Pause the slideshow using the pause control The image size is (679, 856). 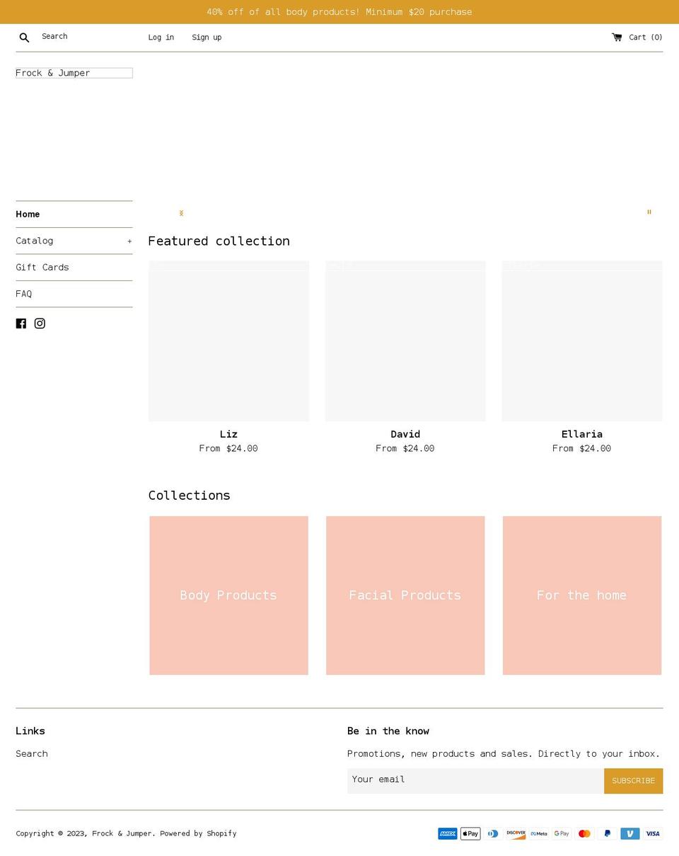click(649, 212)
